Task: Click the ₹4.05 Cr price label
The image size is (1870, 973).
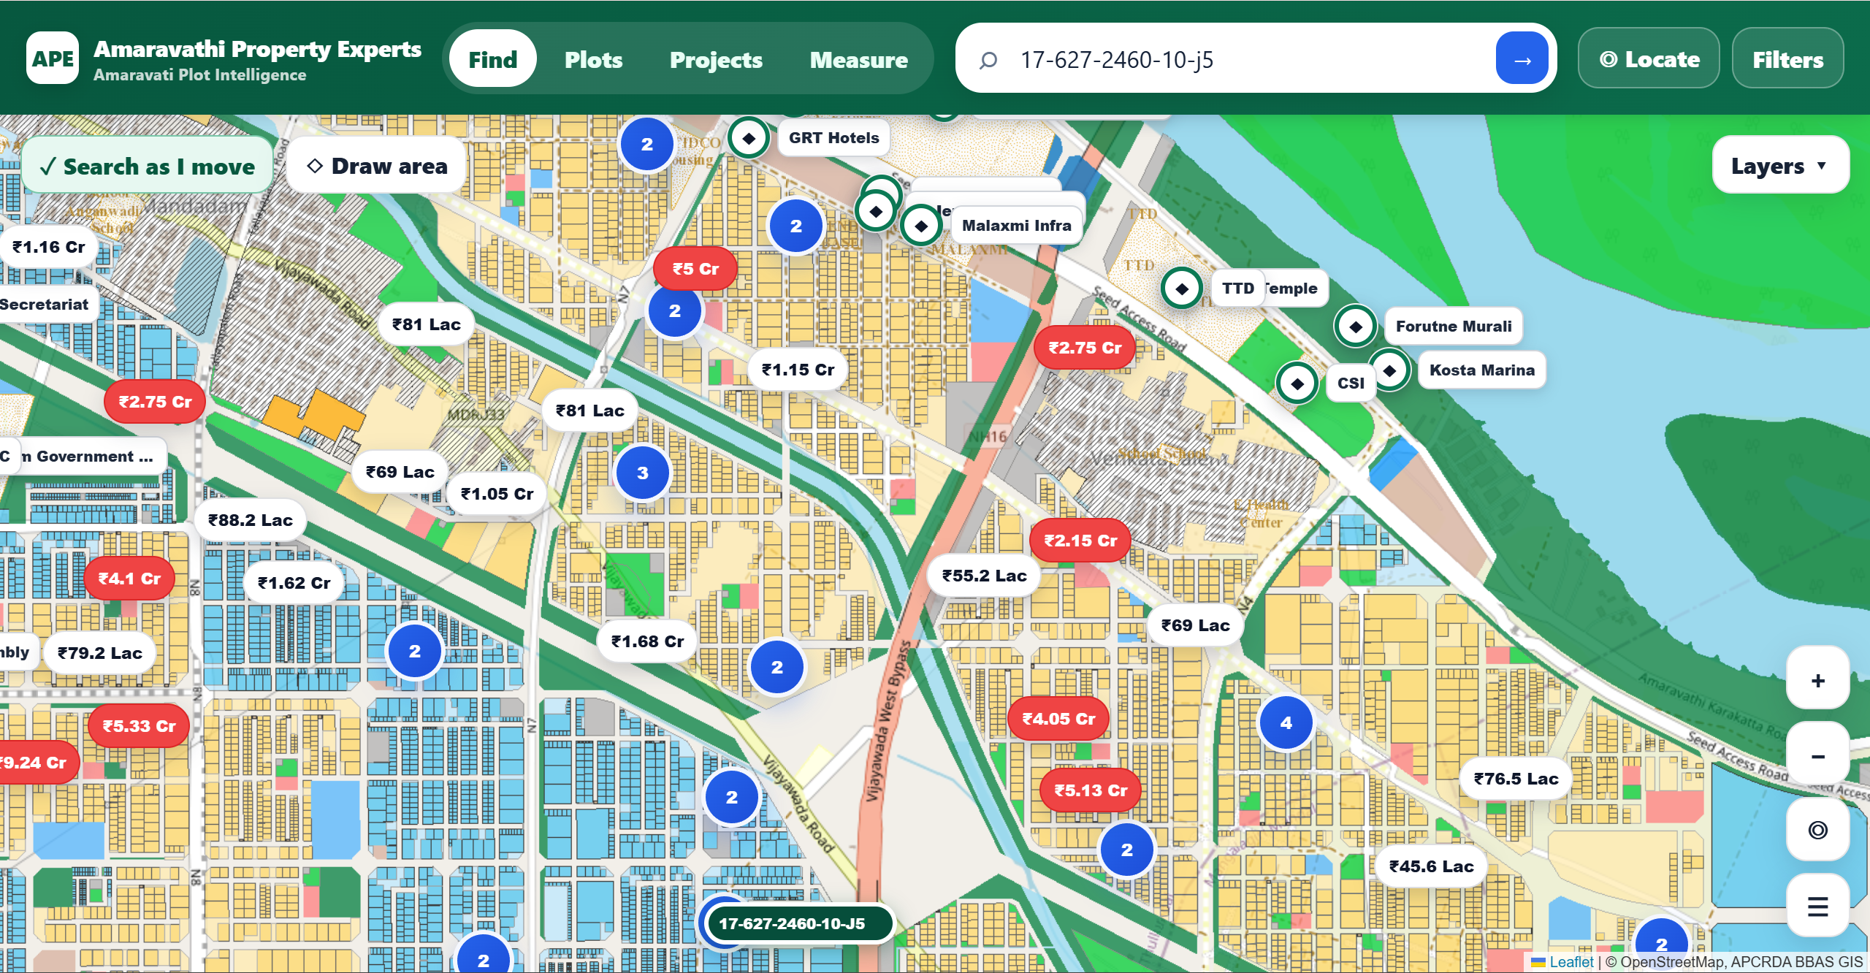Action: (x=1058, y=719)
